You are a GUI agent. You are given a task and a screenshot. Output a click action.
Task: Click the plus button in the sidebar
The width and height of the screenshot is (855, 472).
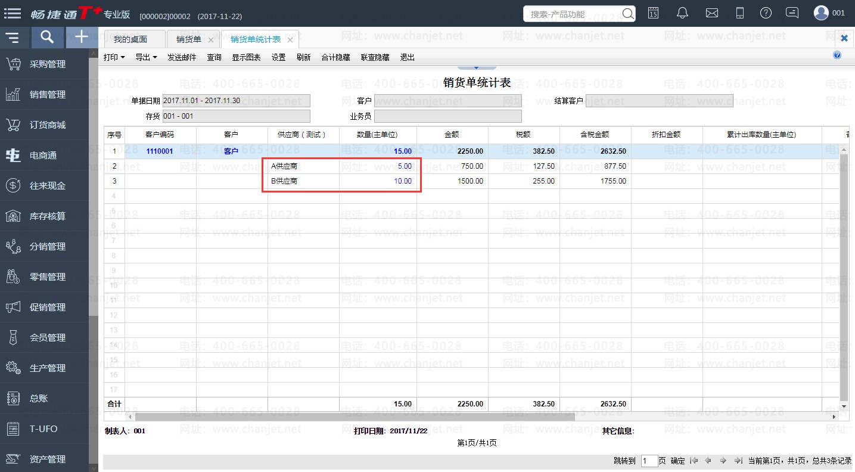tap(82, 38)
